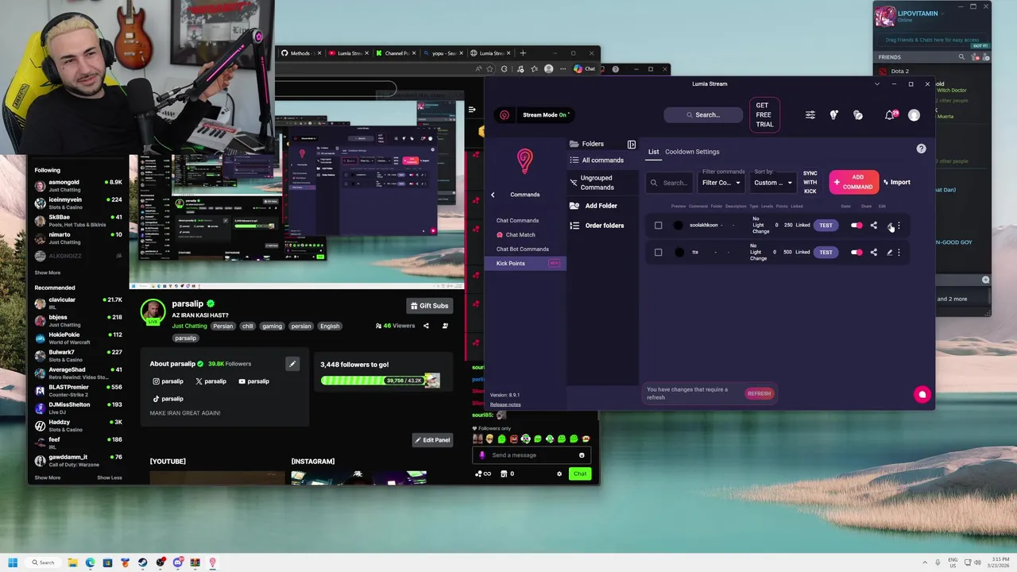
Task: Open Chat Bot Commands in sidebar
Action: [x=523, y=249]
